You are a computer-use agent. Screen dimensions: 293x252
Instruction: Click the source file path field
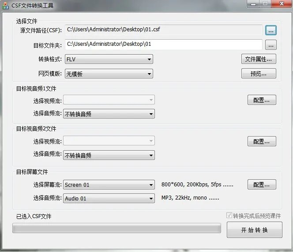(x=164, y=30)
